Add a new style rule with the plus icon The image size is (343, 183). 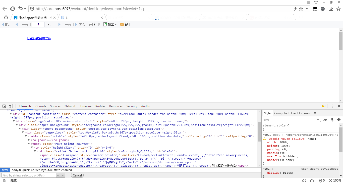coord(318,120)
